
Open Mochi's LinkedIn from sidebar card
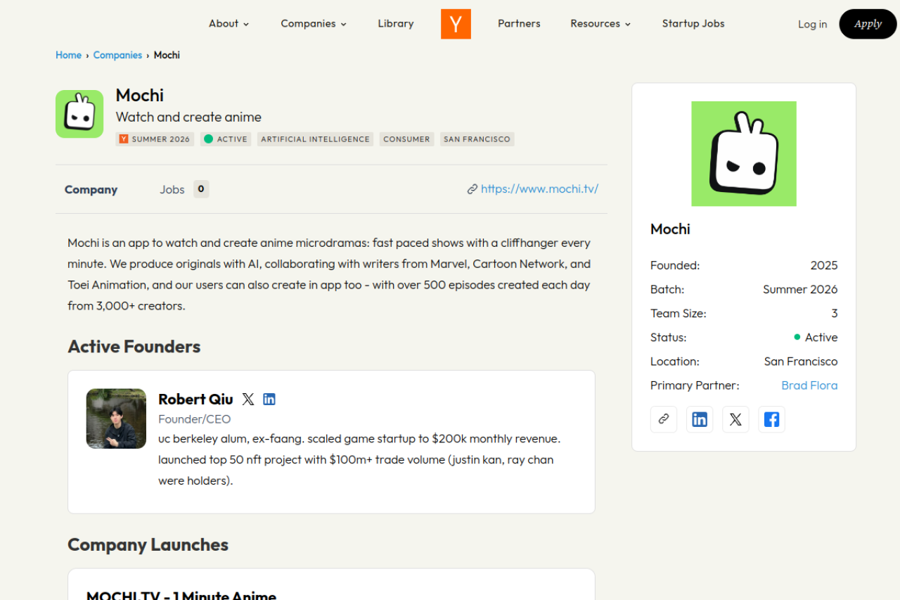[700, 419]
